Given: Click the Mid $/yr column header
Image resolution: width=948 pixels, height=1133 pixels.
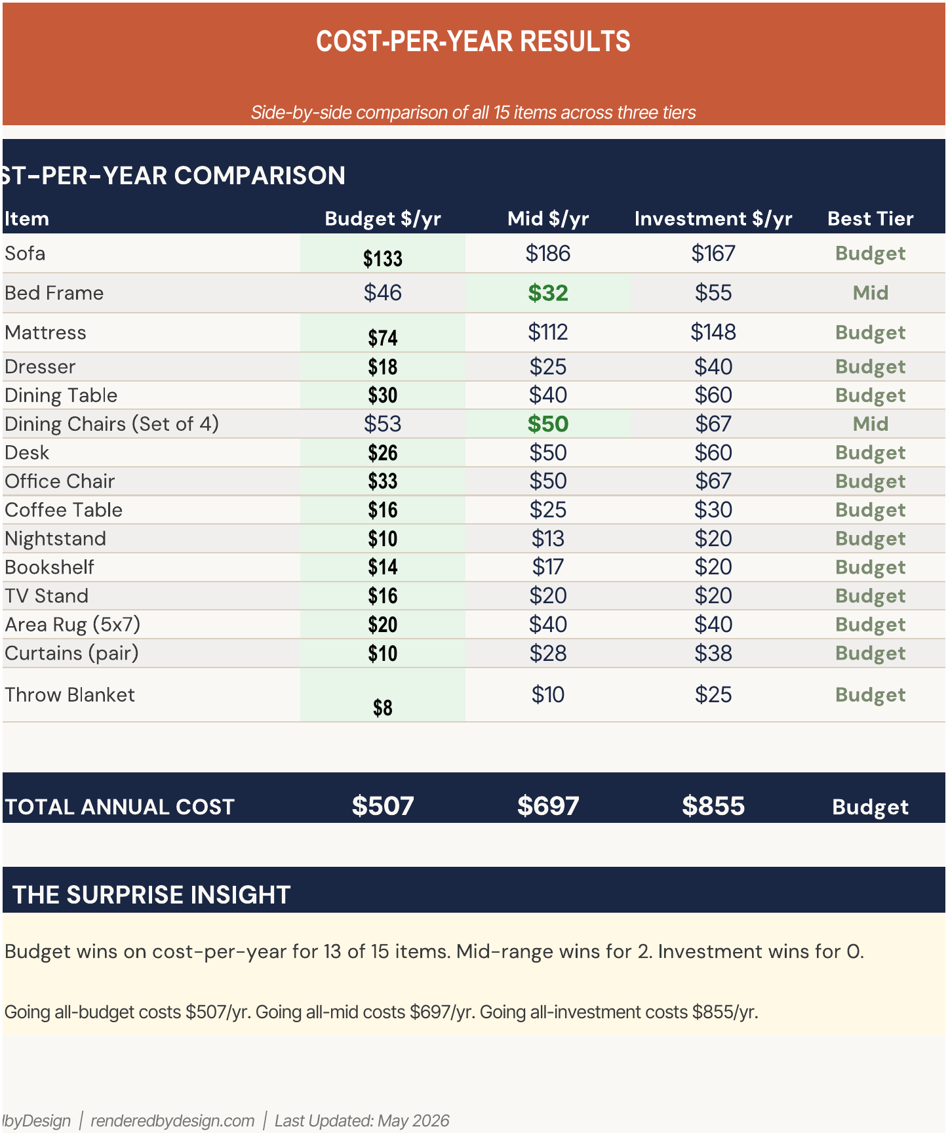Looking at the screenshot, I should [x=548, y=218].
